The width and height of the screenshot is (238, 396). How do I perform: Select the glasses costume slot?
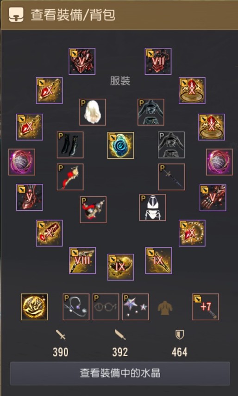tap(106, 307)
